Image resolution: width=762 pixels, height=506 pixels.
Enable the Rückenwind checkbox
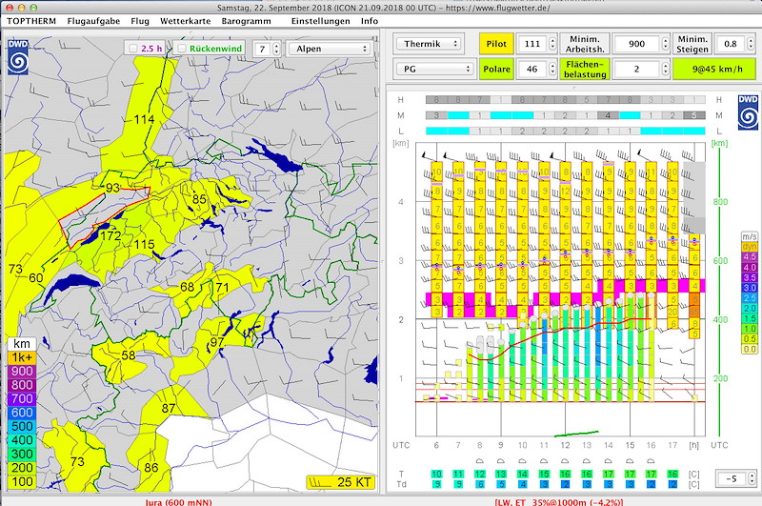click(x=182, y=49)
